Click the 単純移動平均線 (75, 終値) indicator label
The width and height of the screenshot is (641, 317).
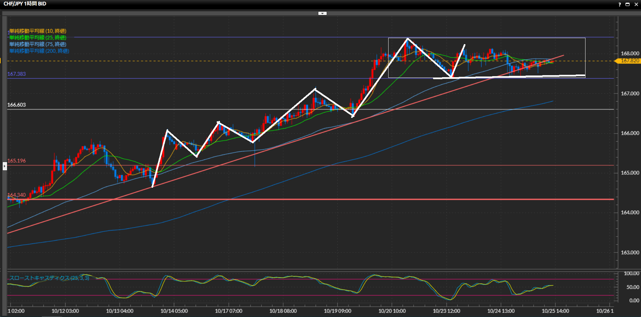[38, 44]
